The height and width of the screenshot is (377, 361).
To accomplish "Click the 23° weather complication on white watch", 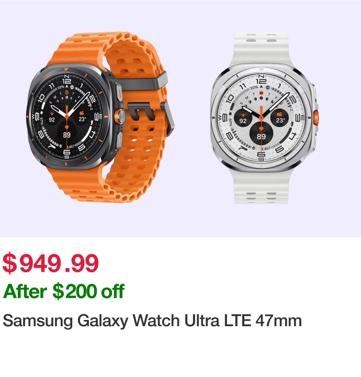I will point(279,118).
